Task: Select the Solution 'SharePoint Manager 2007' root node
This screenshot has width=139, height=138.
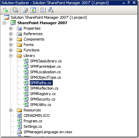Action: click(49, 17)
